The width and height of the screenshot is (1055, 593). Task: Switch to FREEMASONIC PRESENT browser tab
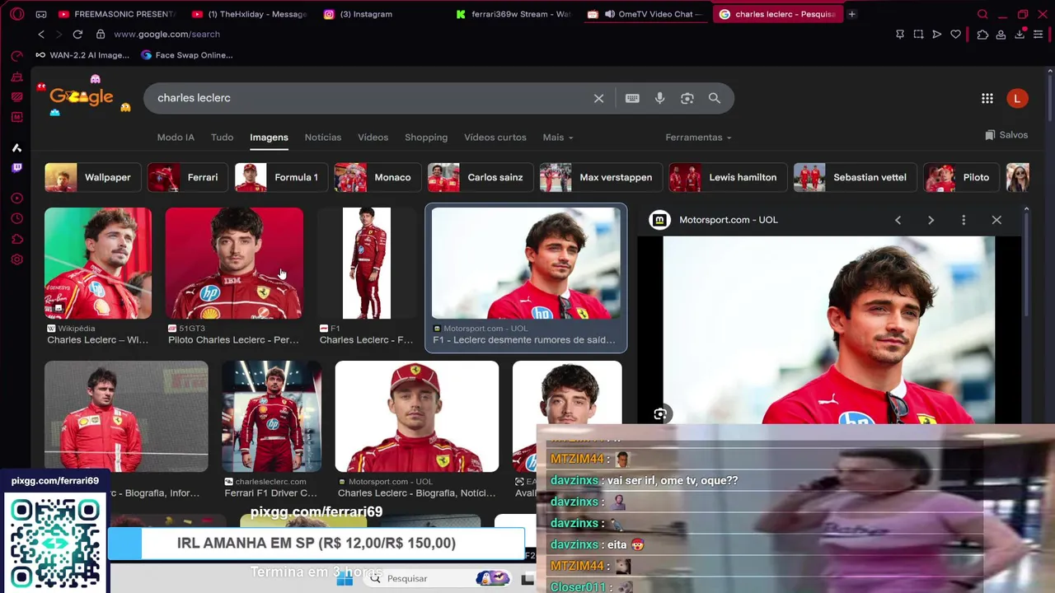116,14
